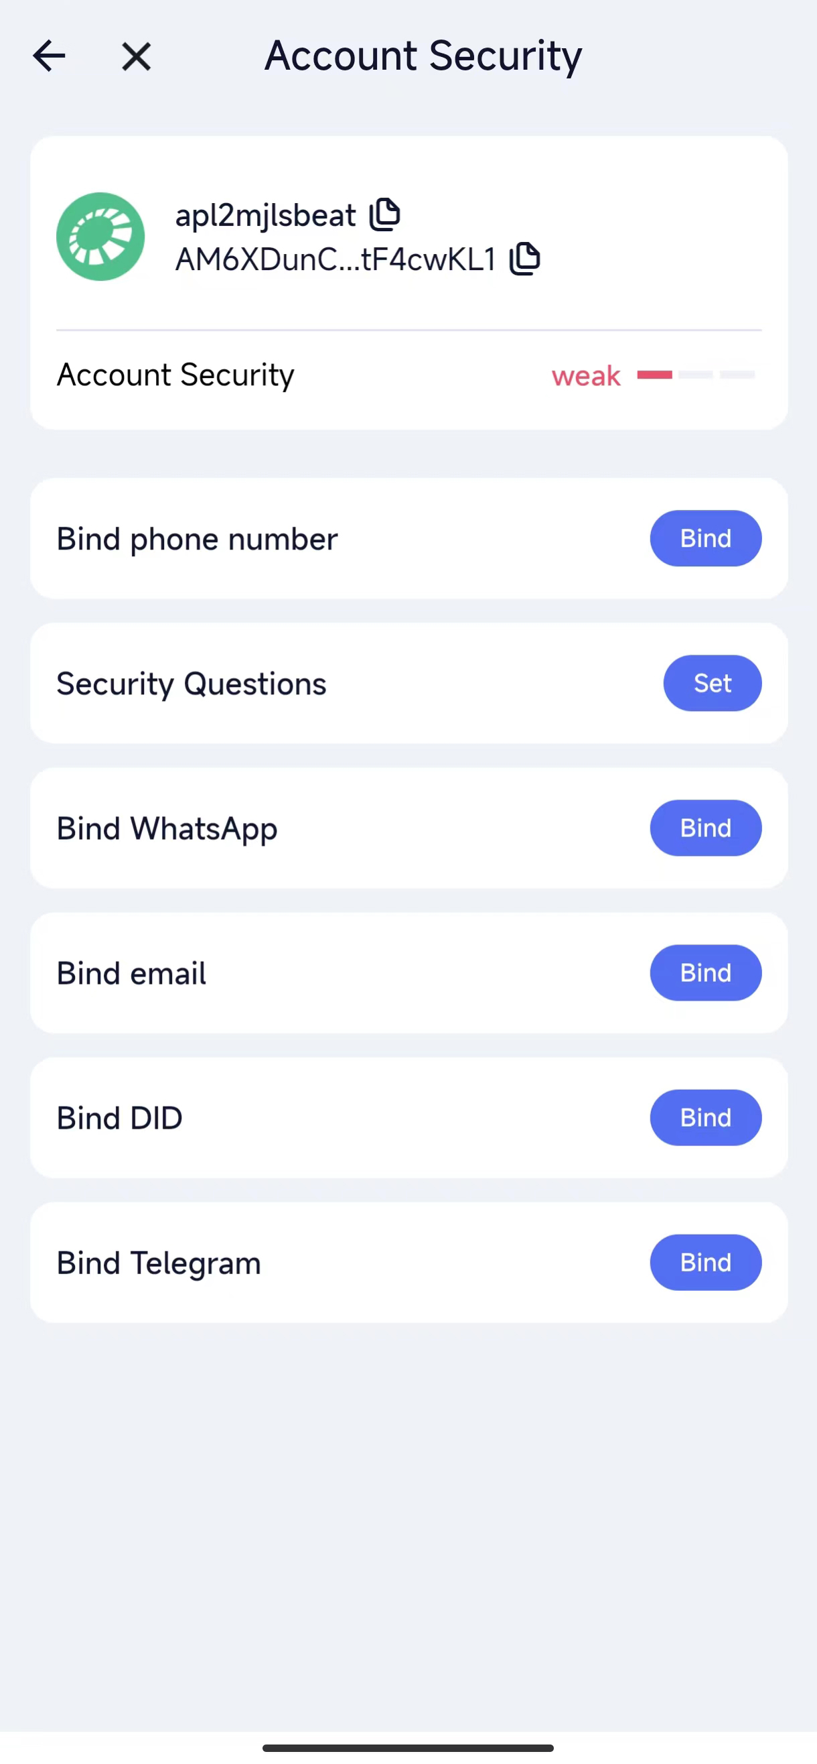Tap the home indicator bar
The height and width of the screenshot is (1764, 817).
pyautogui.click(x=408, y=1747)
